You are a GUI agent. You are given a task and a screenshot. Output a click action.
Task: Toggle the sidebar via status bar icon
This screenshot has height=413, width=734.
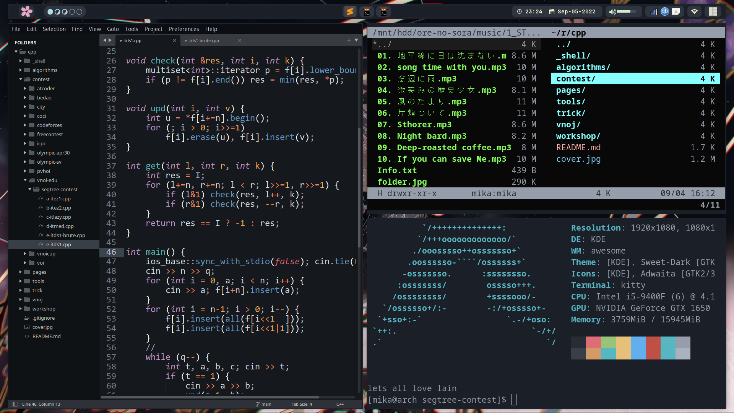15,404
